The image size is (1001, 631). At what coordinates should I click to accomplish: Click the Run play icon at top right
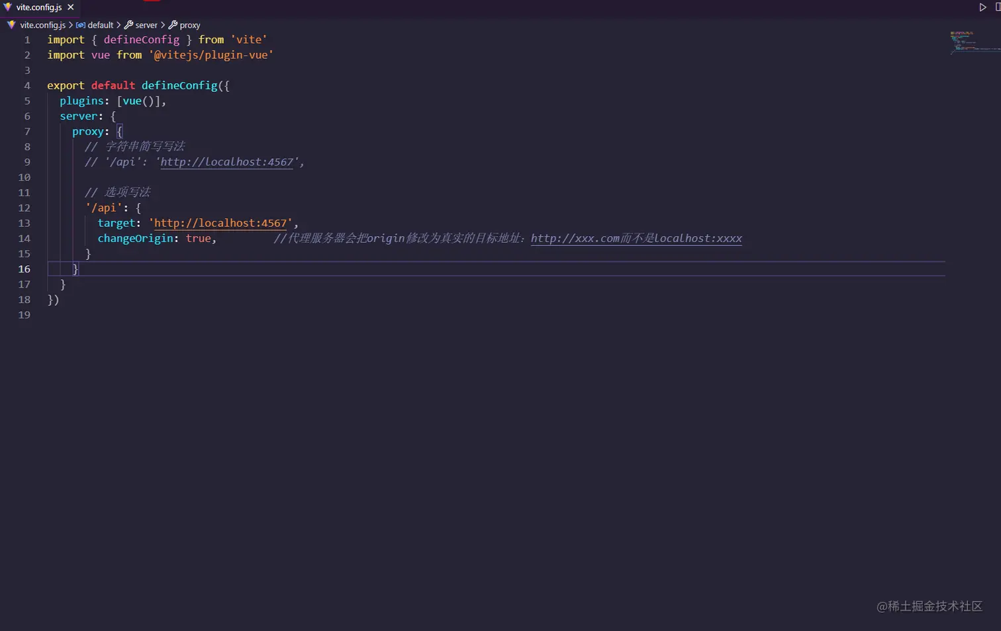tap(982, 7)
